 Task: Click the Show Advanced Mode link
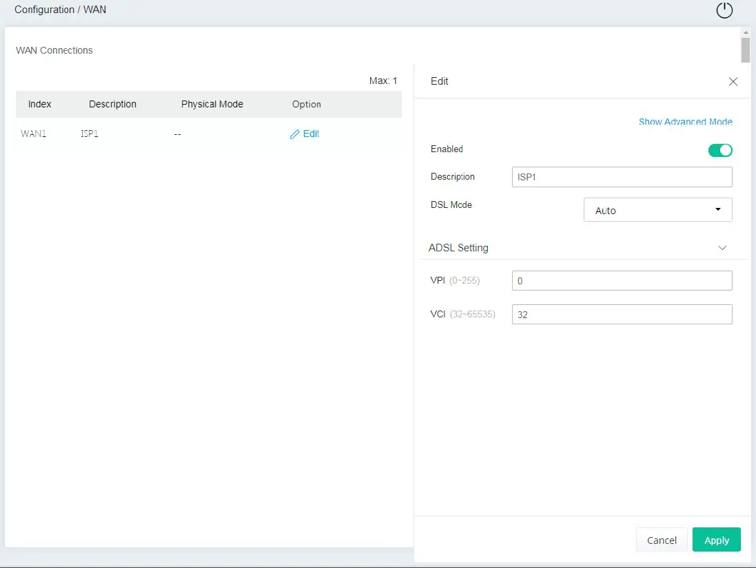(685, 122)
